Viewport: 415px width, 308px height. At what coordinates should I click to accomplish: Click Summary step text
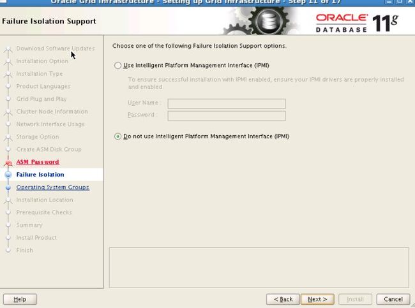click(x=29, y=225)
